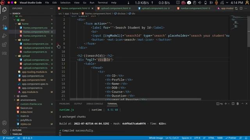Switch to OUTPUT panel tab
The width and height of the screenshot is (250, 140).
[x=78, y=104]
